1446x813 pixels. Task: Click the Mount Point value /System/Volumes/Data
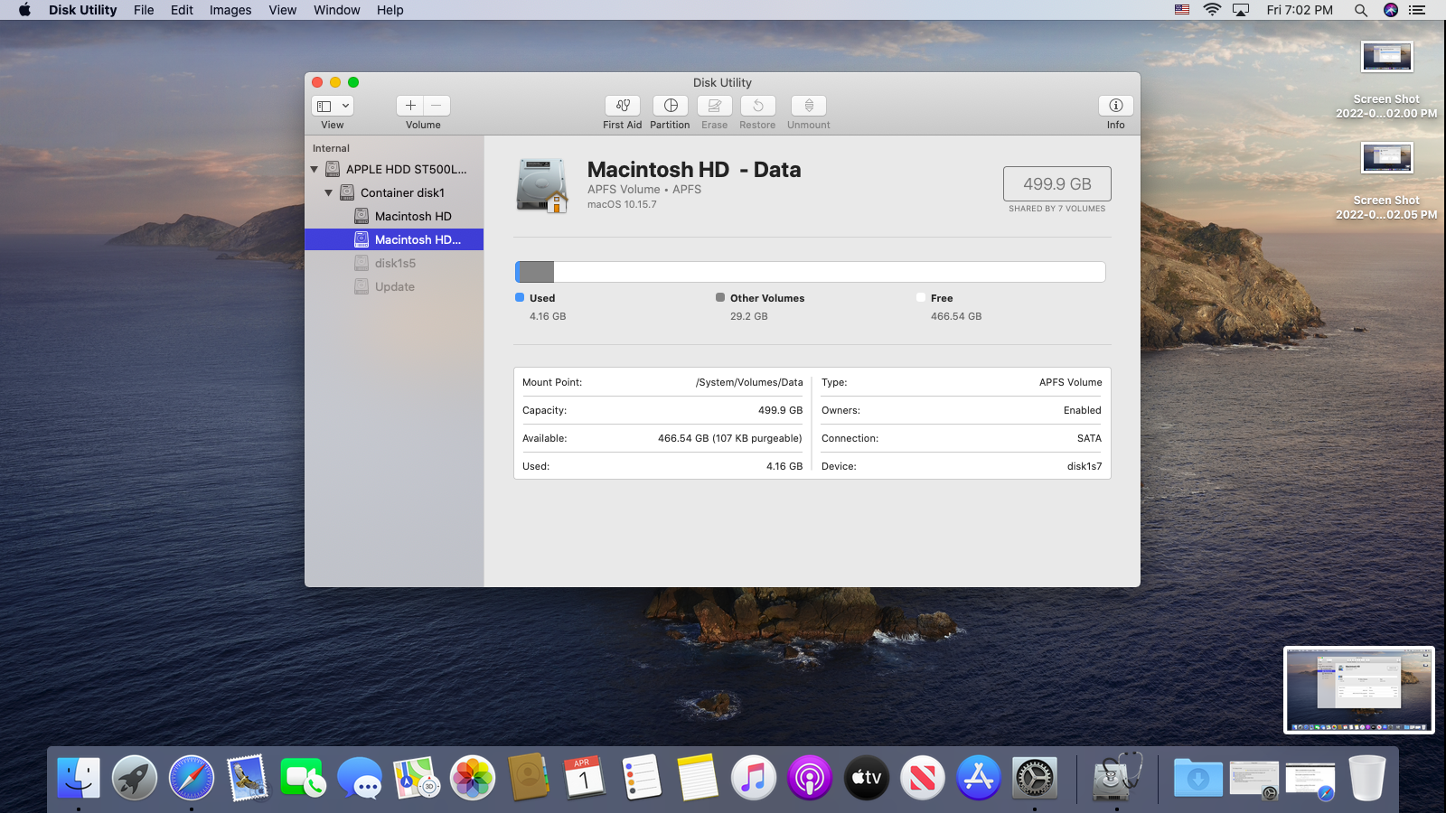click(x=749, y=382)
